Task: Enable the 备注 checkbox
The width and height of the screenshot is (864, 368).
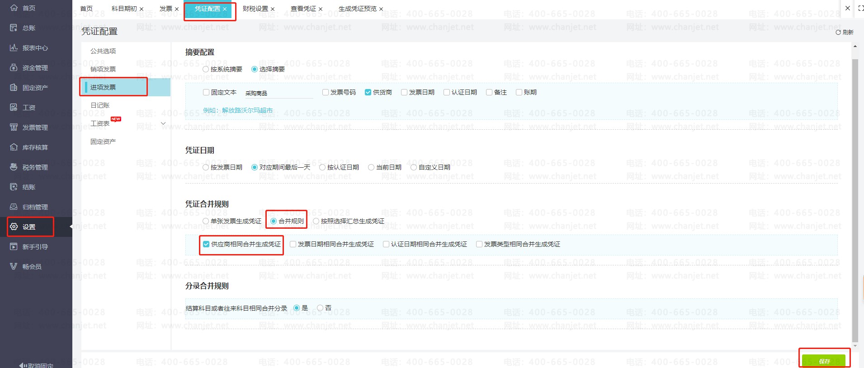Action: coord(489,92)
